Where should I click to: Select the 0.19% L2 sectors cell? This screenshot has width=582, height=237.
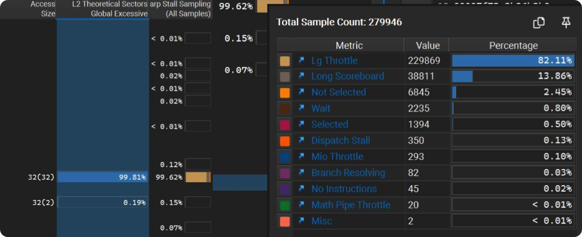(x=102, y=202)
